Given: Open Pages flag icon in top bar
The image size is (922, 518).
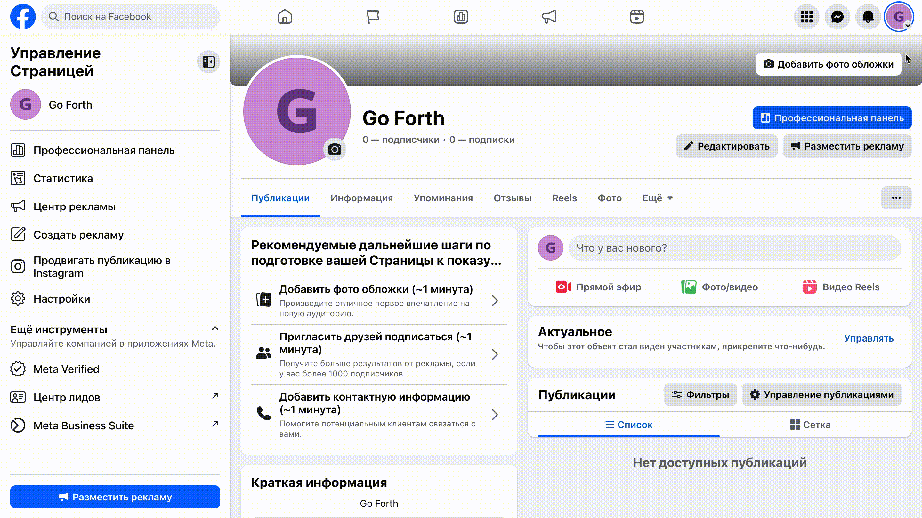Looking at the screenshot, I should tap(373, 17).
